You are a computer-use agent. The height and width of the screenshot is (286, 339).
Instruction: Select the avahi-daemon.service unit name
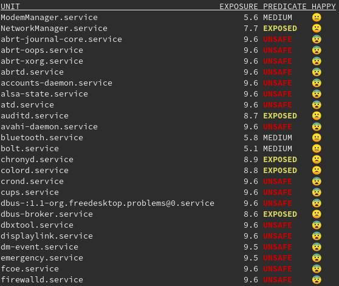coord(49,126)
